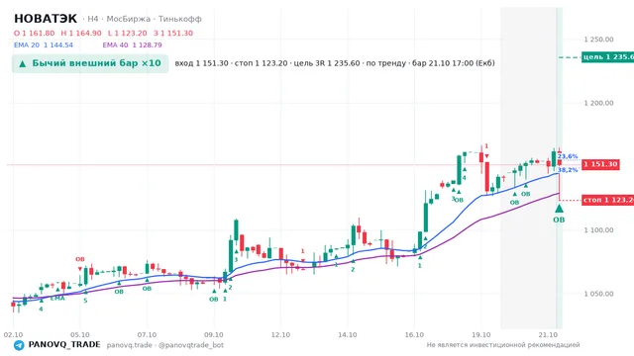Click the red "стоп 1 123.2" stop price tag
Image resolution: width=634 pixels, height=356 pixels.
(x=607, y=200)
